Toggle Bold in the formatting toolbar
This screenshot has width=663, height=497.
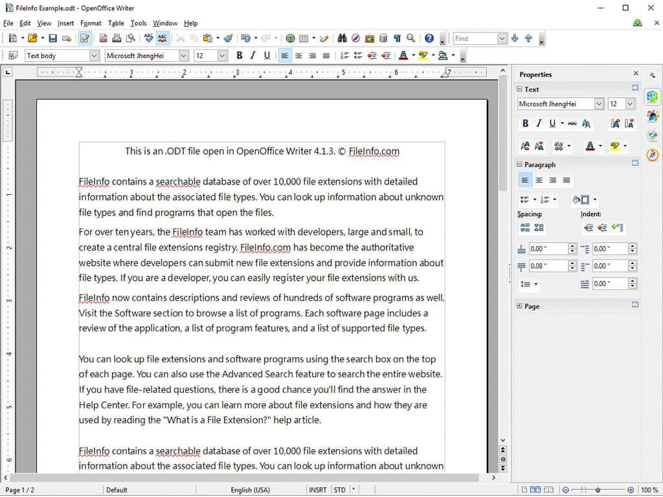(x=239, y=56)
